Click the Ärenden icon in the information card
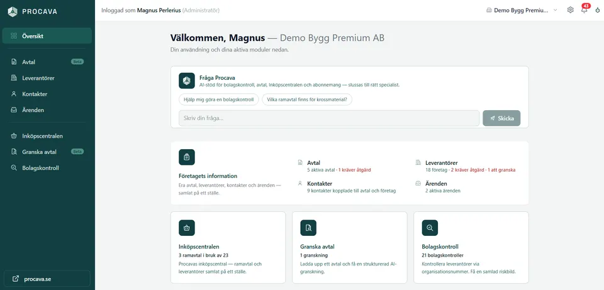The width and height of the screenshot is (604, 290). coord(418,184)
